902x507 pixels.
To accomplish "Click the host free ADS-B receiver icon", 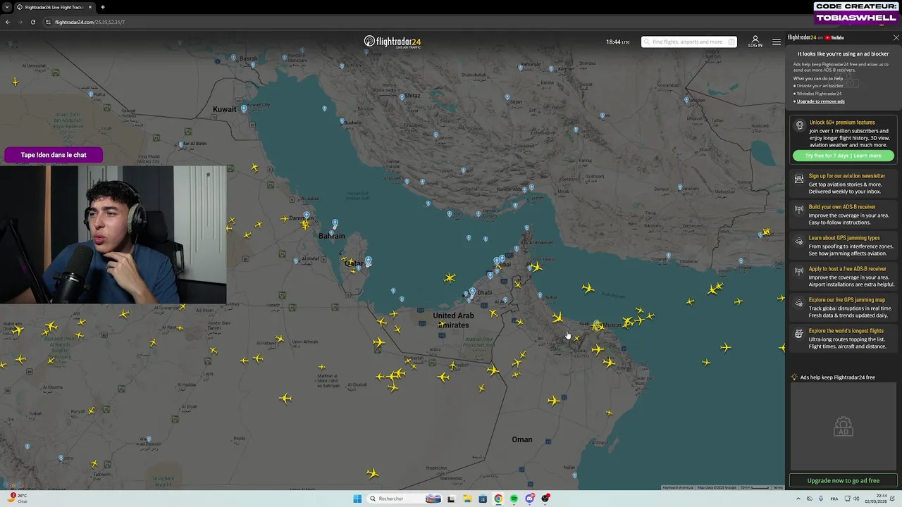I will pos(799,271).
